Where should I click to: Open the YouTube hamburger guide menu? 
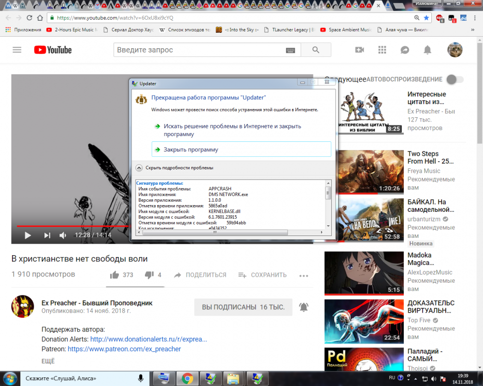coord(17,50)
